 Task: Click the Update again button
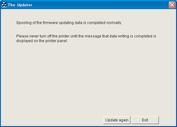click(117, 120)
